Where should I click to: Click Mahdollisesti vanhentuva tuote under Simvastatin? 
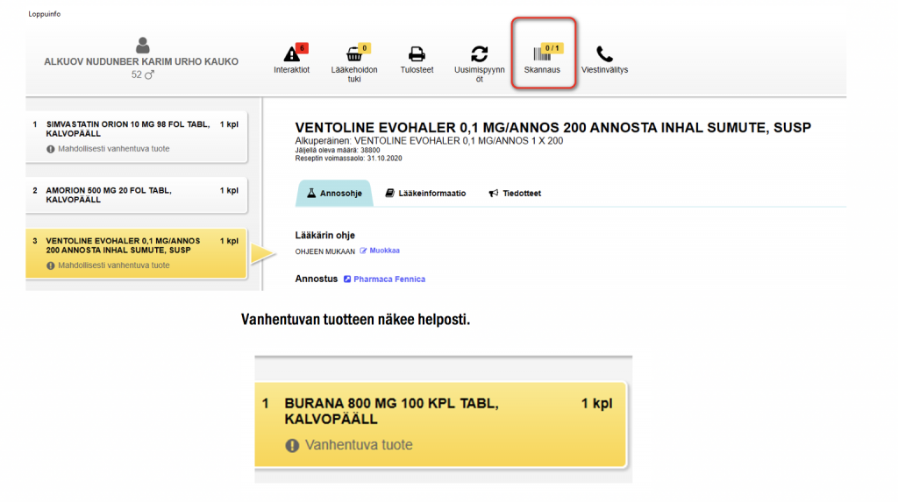113,149
